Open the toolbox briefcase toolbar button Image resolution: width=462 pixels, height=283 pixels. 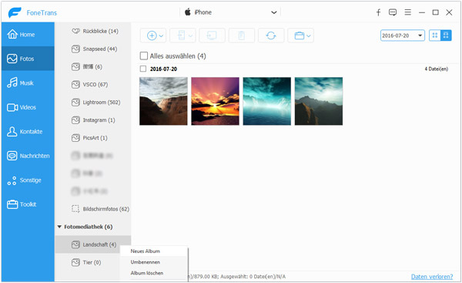301,35
